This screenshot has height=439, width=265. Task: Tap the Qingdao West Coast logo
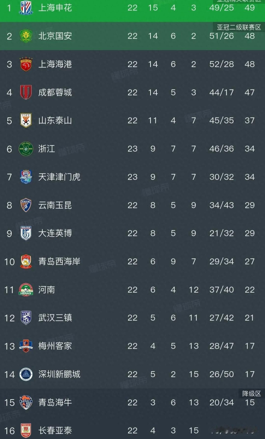(x=26, y=261)
